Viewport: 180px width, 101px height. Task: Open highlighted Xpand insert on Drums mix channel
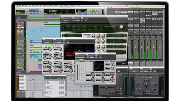(130, 11)
